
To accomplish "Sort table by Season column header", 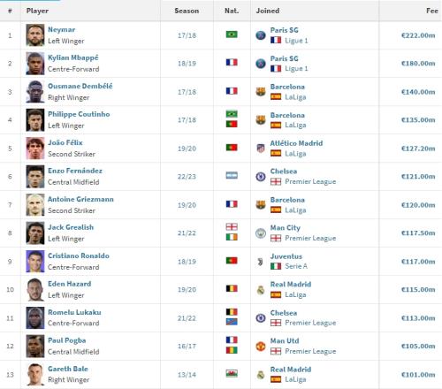I will point(187,11).
